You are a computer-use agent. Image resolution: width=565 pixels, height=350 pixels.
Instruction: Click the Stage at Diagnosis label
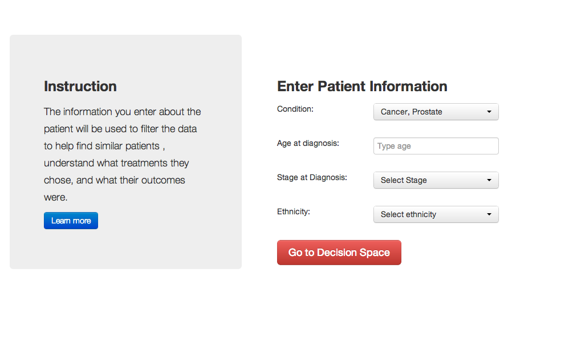(312, 177)
